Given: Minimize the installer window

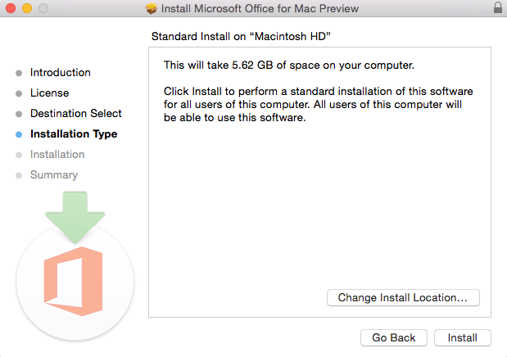Looking at the screenshot, I should (x=25, y=9).
